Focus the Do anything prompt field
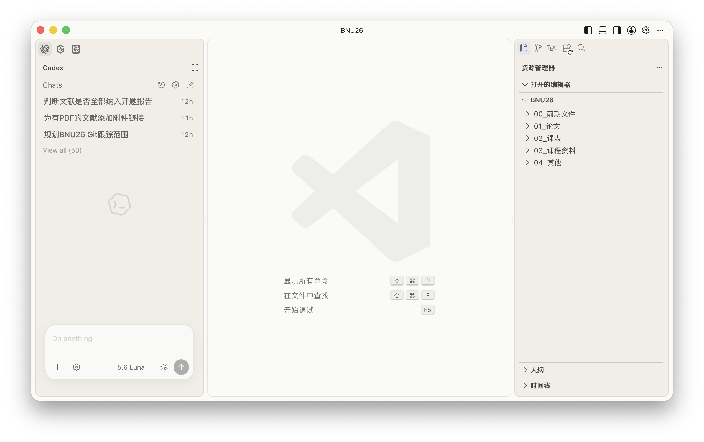This screenshot has height=442, width=704. (x=119, y=339)
